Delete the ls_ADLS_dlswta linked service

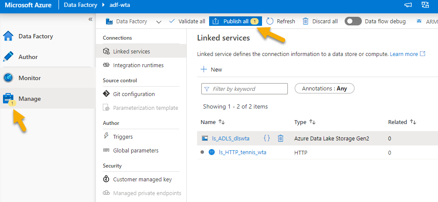point(281,138)
